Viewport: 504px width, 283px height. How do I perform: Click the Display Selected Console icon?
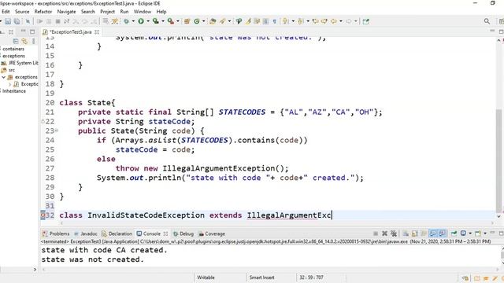tap(463, 233)
